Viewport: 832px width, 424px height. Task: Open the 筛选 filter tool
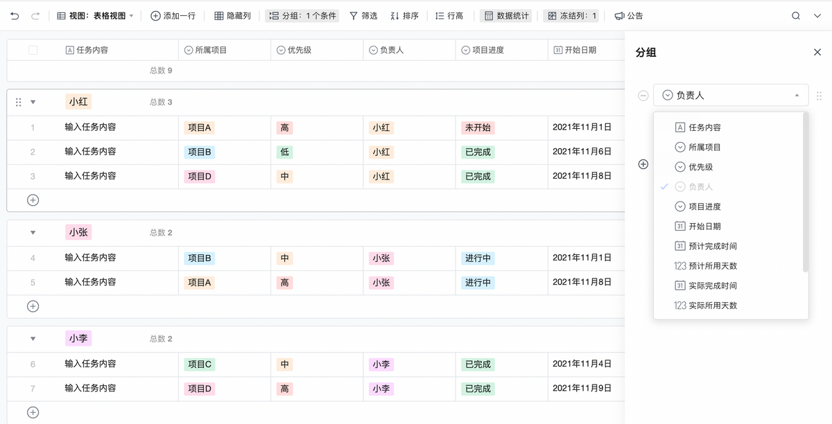coord(363,15)
